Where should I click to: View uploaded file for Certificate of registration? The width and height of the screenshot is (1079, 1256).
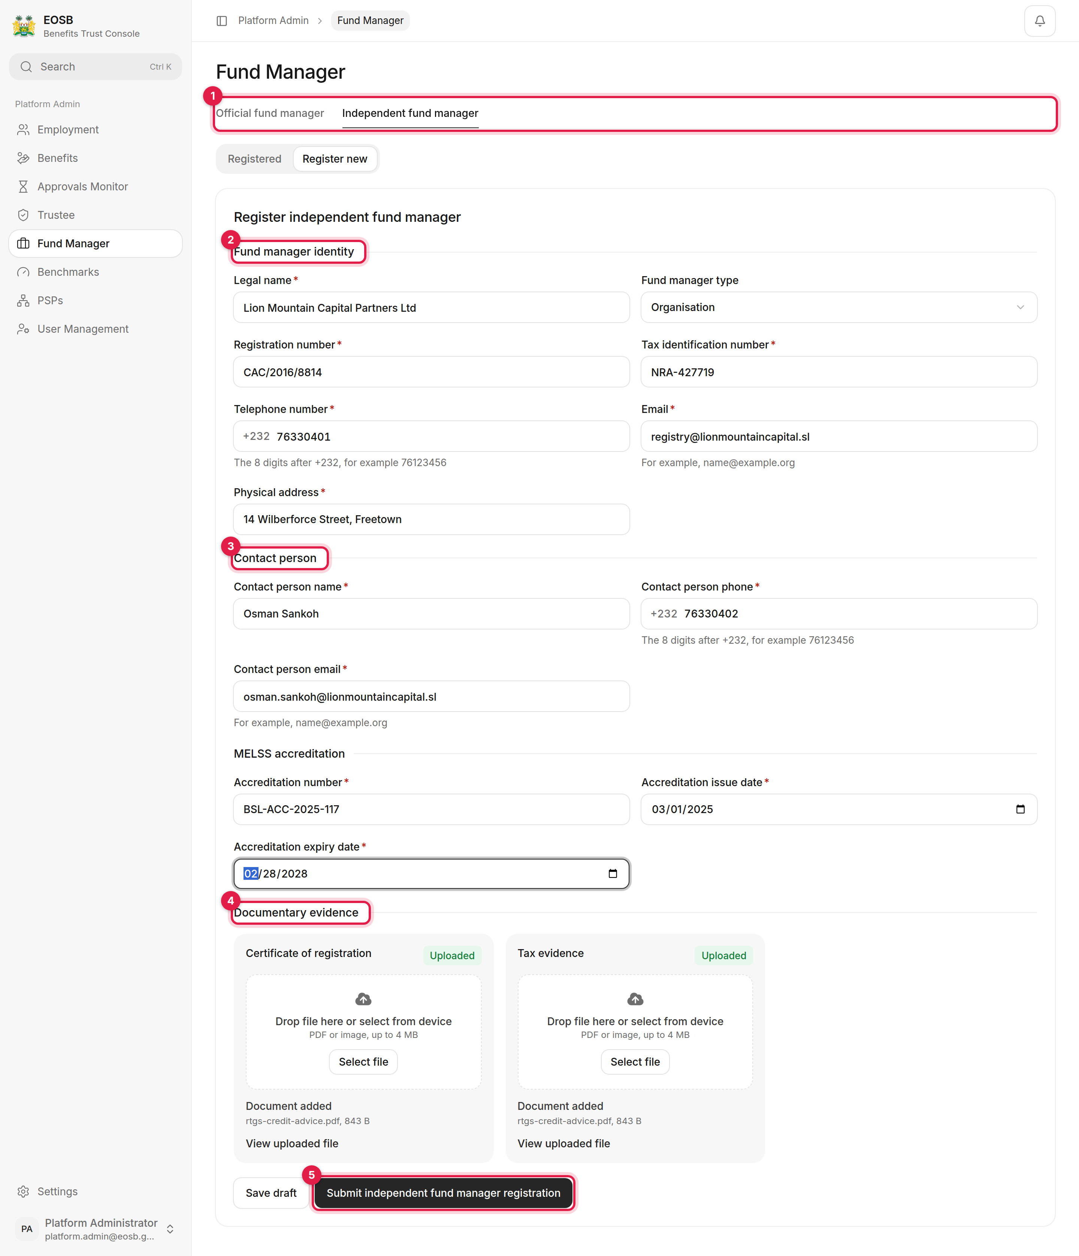292,1143
